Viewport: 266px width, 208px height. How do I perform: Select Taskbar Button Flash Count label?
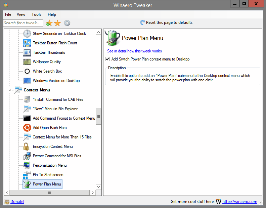coord(55,43)
